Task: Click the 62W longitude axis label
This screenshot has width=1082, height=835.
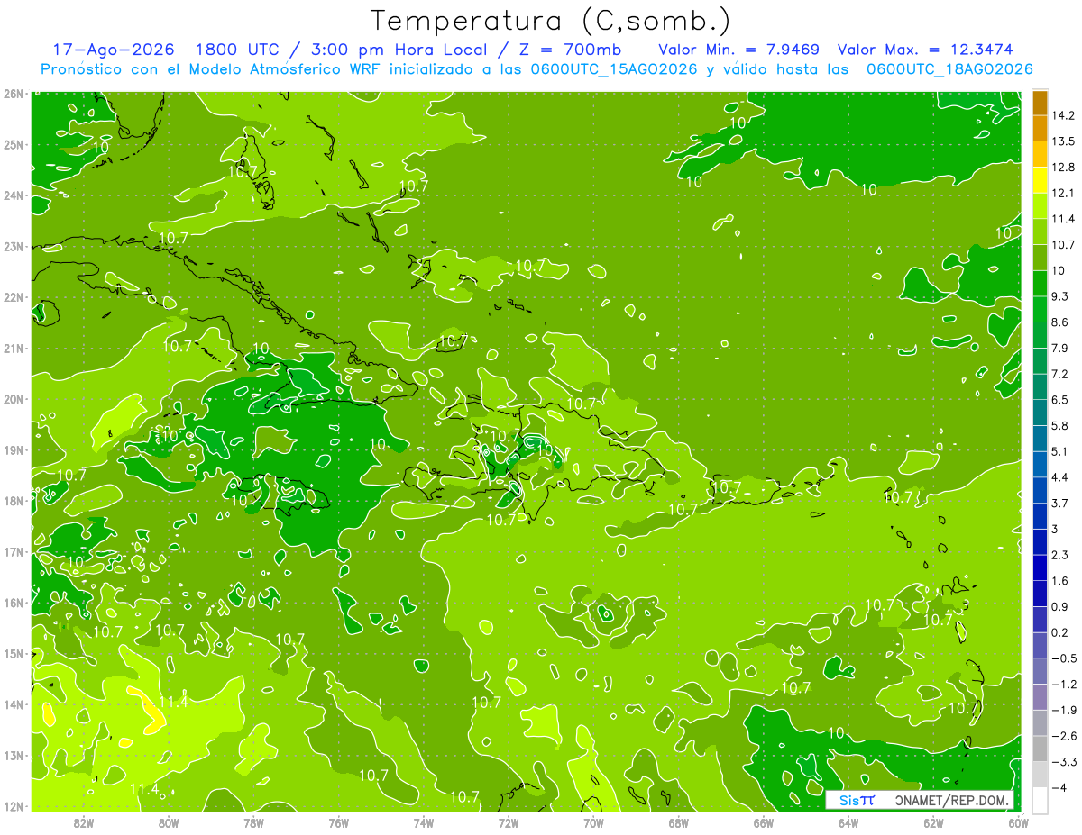Action: click(x=933, y=822)
